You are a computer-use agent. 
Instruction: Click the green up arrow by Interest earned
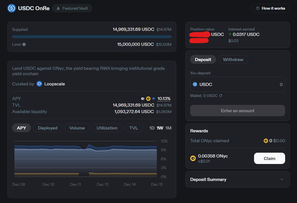(230, 34)
